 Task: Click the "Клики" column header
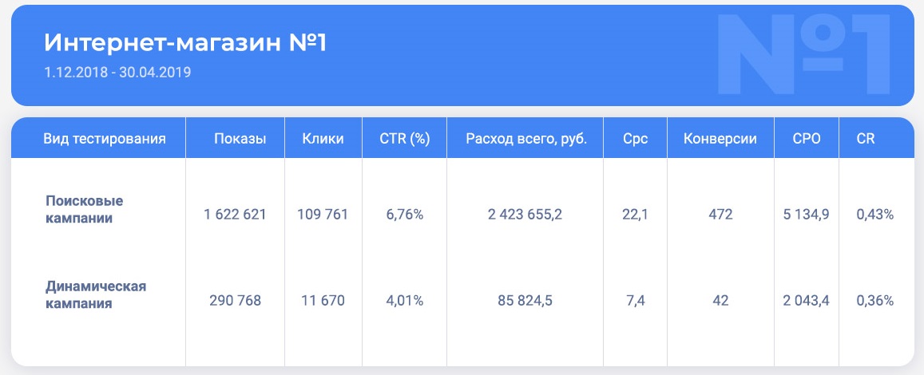[323, 139]
